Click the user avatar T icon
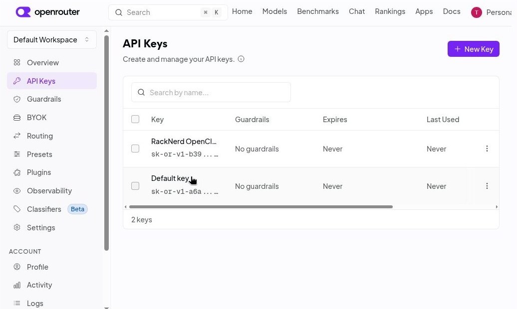Image resolution: width=517 pixels, height=309 pixels. click(476, 12)
